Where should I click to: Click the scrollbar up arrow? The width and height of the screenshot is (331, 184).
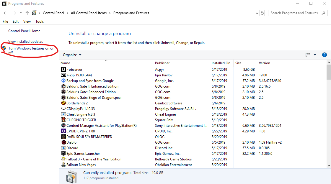coord(329,62)
